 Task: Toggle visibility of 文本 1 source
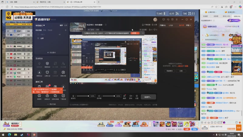(x=60, y=34)
